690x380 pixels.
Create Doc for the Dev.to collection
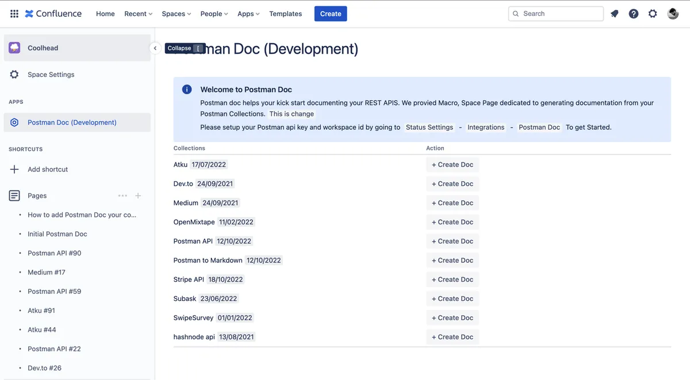coord(453,184)
